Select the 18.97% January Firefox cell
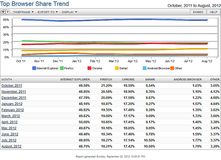 (107, 104)
